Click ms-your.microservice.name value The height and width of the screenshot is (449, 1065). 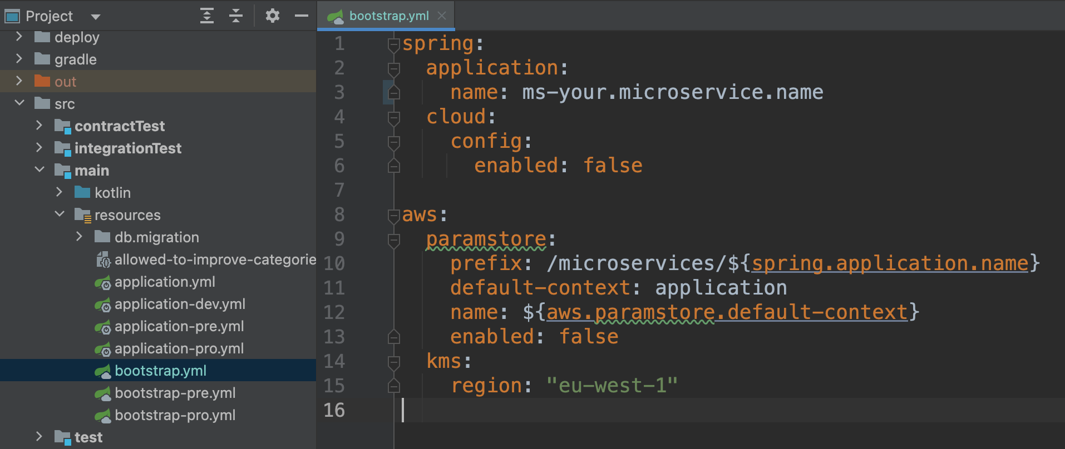tap(673, 92)
